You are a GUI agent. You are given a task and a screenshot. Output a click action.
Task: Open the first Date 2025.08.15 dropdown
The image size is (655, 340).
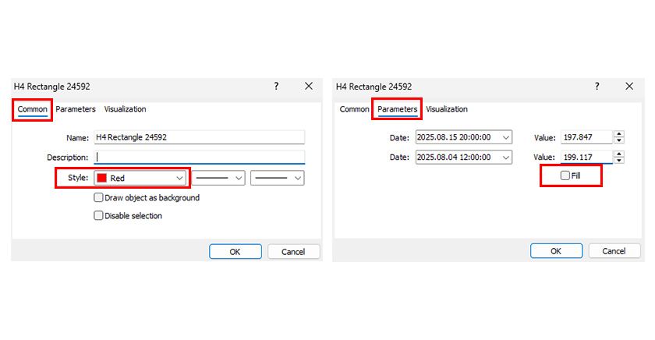[x=506, y=137]
